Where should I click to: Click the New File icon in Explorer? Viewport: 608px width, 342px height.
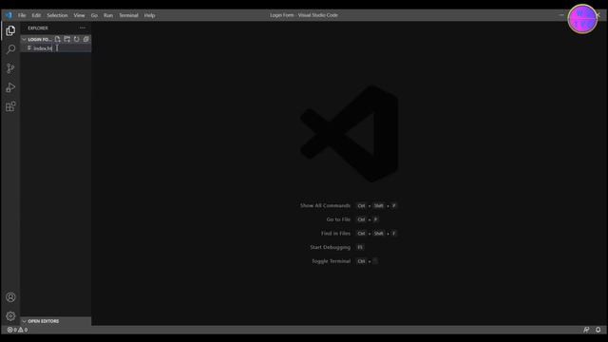[x=57, y=39]
